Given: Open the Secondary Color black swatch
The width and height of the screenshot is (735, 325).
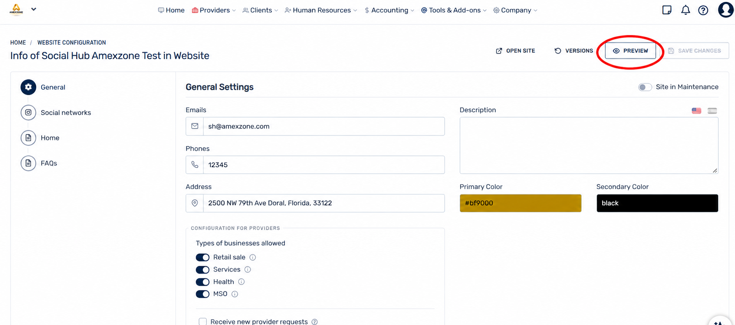Looking at the screenshot, I should click(657, 203).
